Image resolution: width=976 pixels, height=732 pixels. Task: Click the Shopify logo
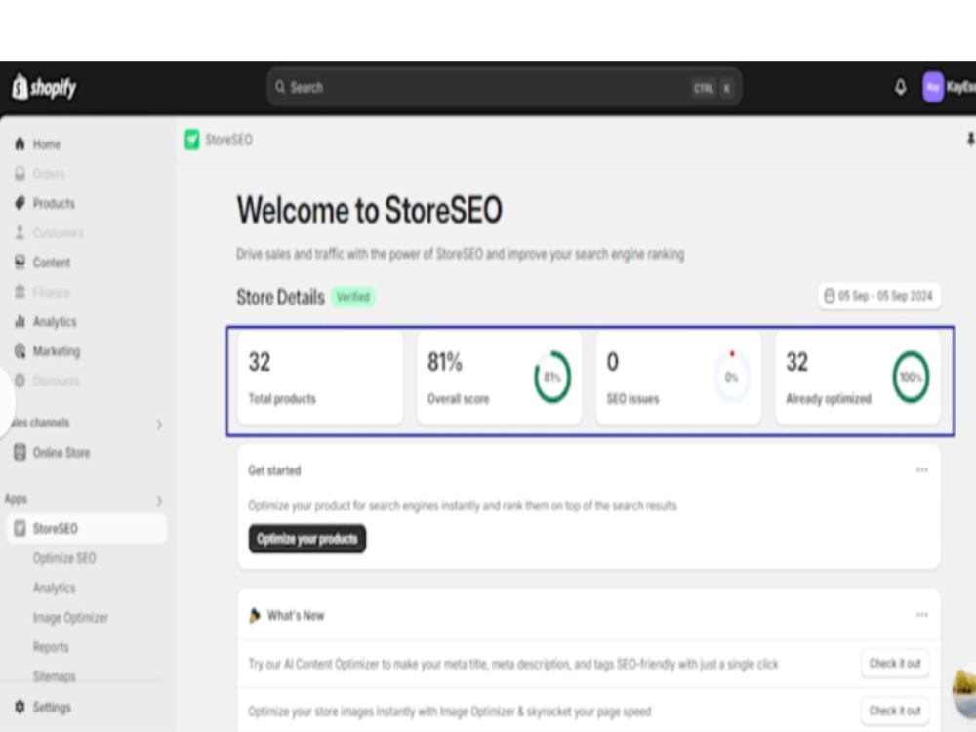coord(44,87)
